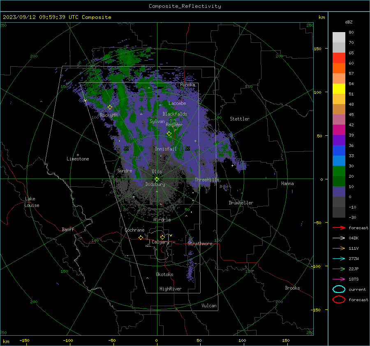Click the RockyMH label
Screen dimensions: 370x346
click(x=109, y=115)
